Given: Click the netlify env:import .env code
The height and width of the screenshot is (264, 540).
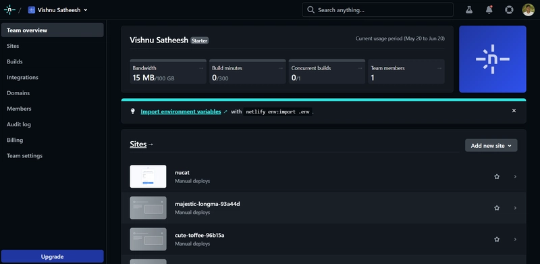Looking at the screenshot, I should (277, 111).
